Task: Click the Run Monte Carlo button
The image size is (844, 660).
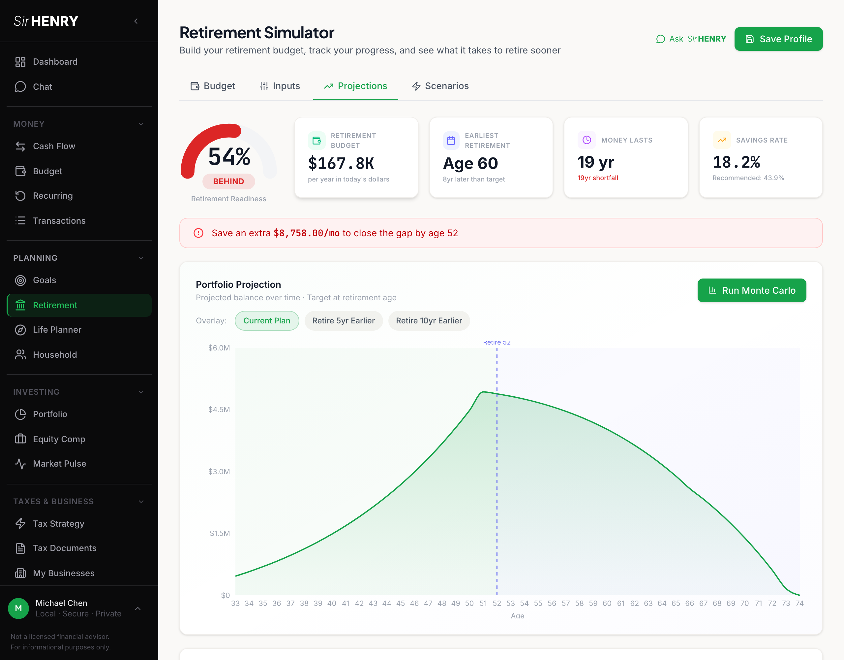Action: [751, 290]
